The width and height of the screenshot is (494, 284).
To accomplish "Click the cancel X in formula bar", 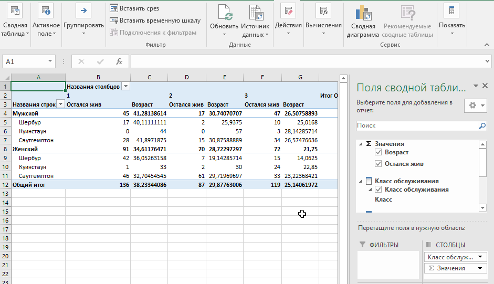I will click(x=81, y=61).
